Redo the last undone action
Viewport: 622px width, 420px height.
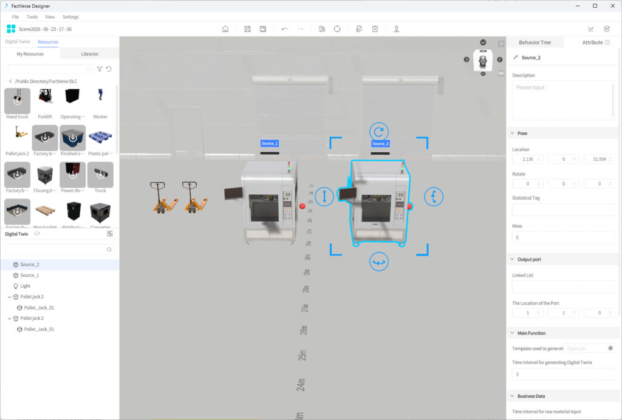[x=300, y=29]
